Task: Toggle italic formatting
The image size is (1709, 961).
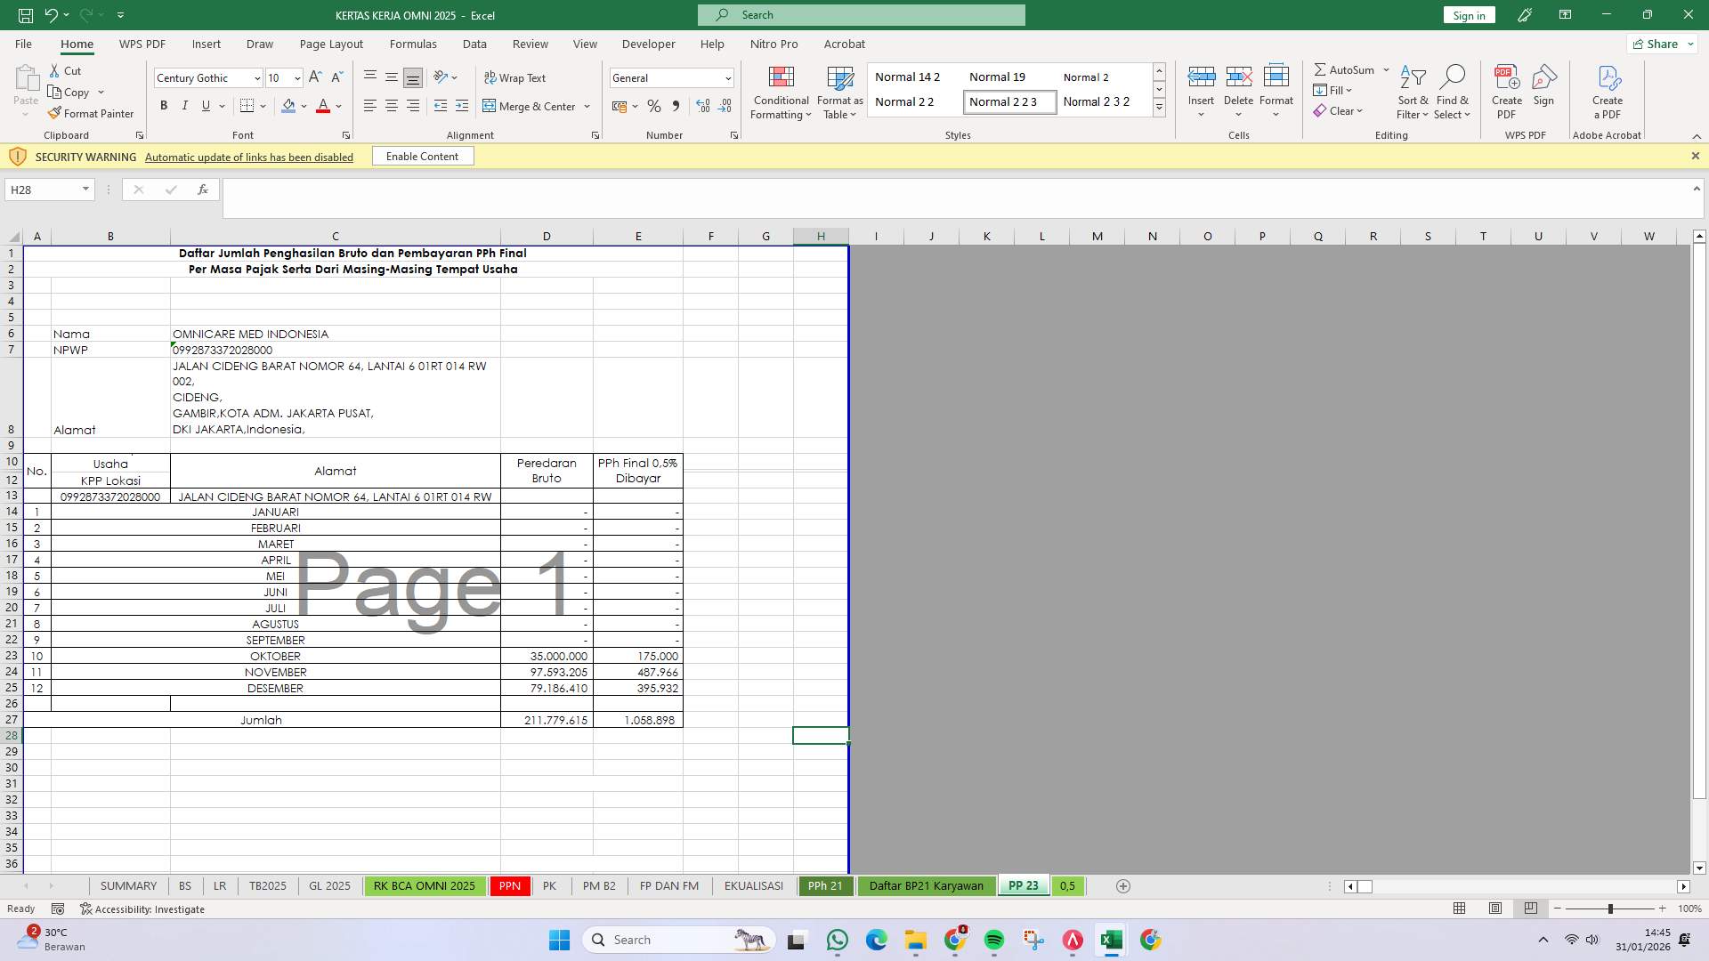Action: click(x=184, y=105)
